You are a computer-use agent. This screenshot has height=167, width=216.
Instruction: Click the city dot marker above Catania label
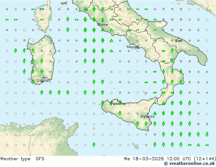click(148, 114)
